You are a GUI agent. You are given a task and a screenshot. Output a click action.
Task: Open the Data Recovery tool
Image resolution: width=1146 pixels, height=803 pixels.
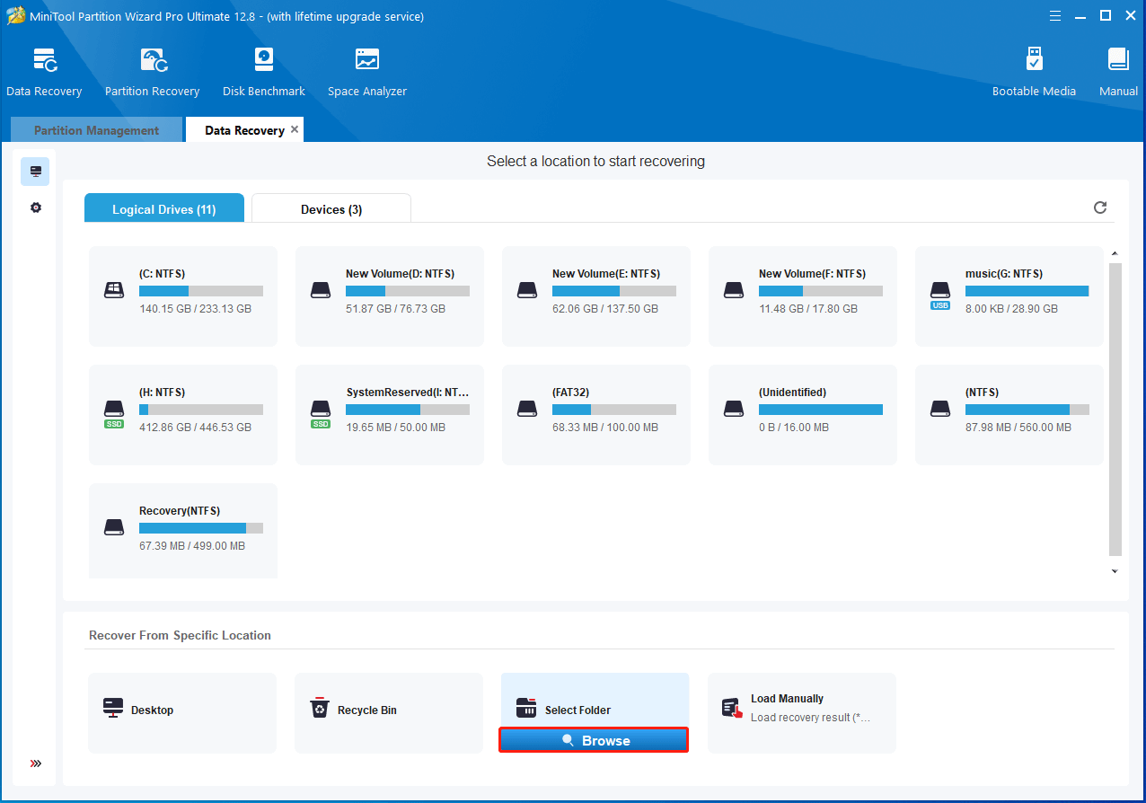(44, 73)
